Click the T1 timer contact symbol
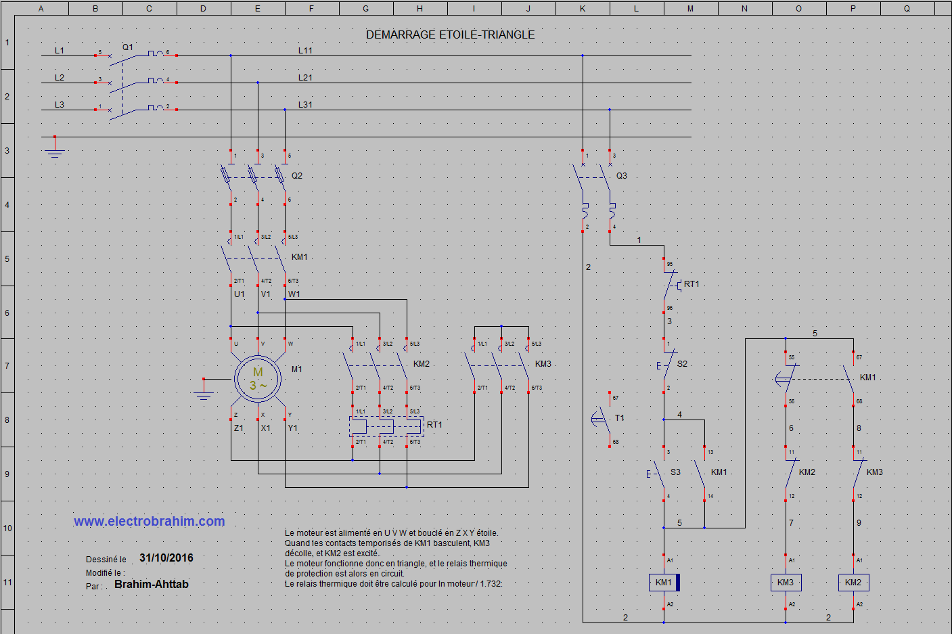Viewport: 952px width, 634px height. pos(604,420)
